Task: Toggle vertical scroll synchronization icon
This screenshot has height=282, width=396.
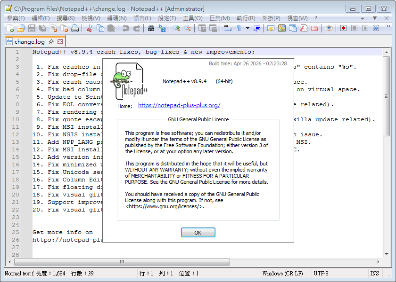Action: [202, 28]
